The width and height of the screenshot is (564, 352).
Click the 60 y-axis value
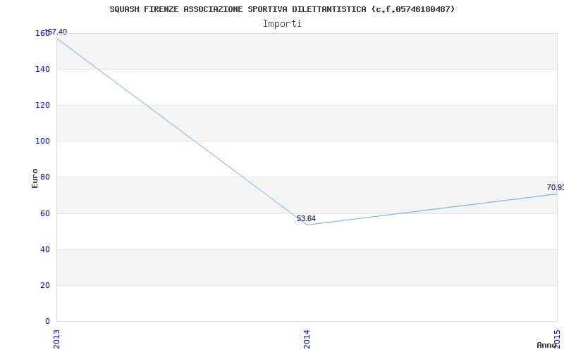(x=45, y=214)
